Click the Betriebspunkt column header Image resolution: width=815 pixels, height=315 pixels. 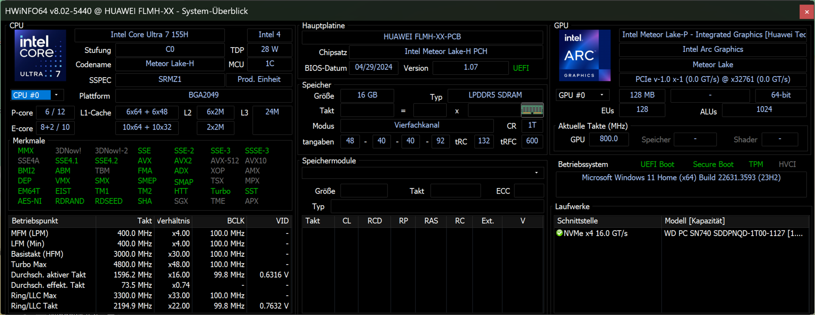click(35, 221)
